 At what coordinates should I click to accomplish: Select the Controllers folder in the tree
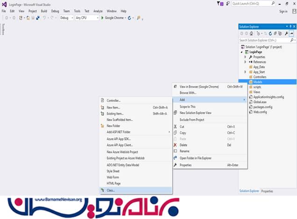tap(260, 77)
